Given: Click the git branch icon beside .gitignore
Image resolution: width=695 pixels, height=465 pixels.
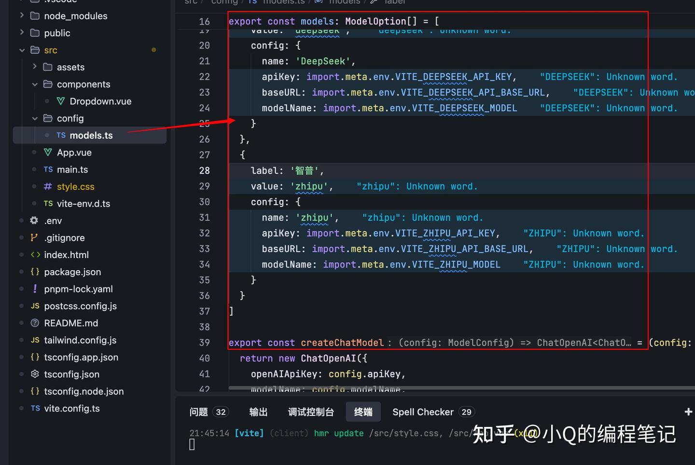Looking at the screenshot, I should click(x=34, y=238).
